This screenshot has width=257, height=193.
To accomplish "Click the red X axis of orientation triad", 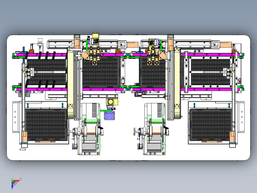I will point(17,181).
